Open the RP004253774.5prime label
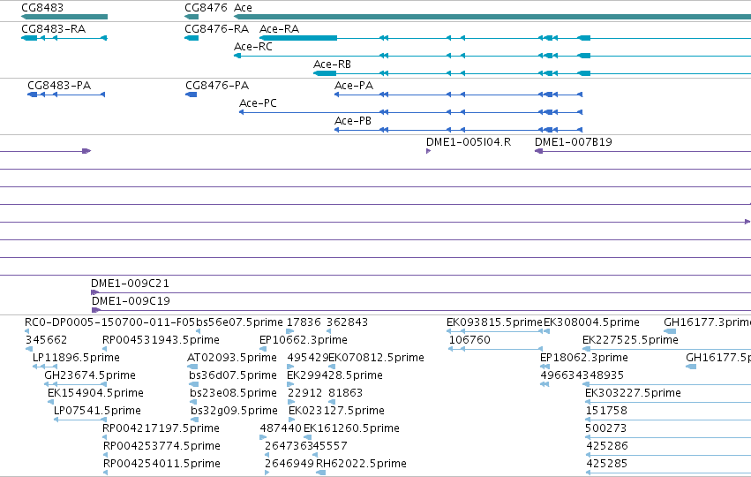Screen dimensions: 751x477 click(161, 446)
